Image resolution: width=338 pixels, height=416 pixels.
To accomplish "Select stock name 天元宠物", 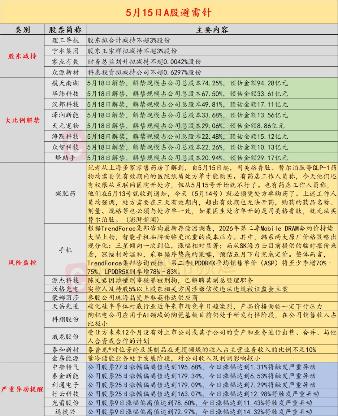I will coord(65,126).
